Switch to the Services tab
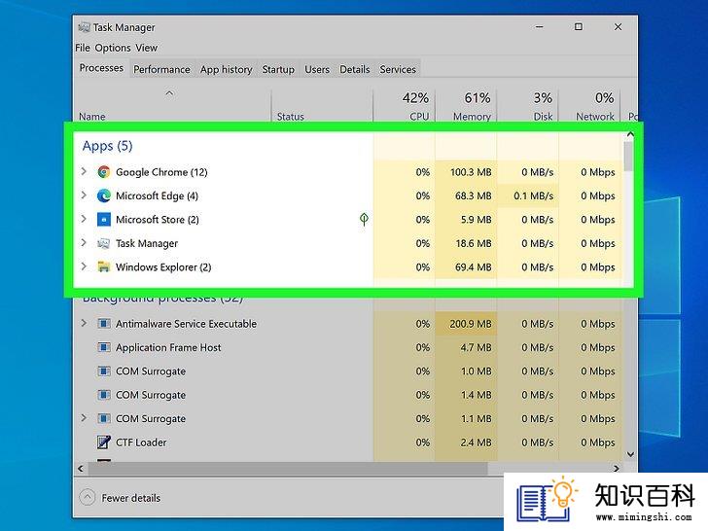Screen dimensions: 708x531 pyautogui.click(x=398, y=69)
